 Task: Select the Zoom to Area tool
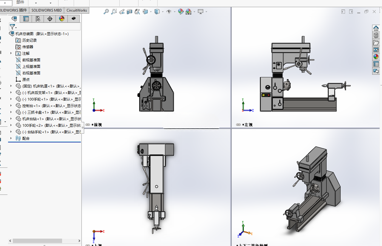(x=114, y=12)
